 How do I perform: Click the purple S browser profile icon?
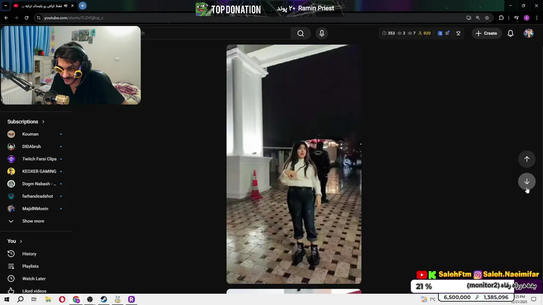click(526, 18)
